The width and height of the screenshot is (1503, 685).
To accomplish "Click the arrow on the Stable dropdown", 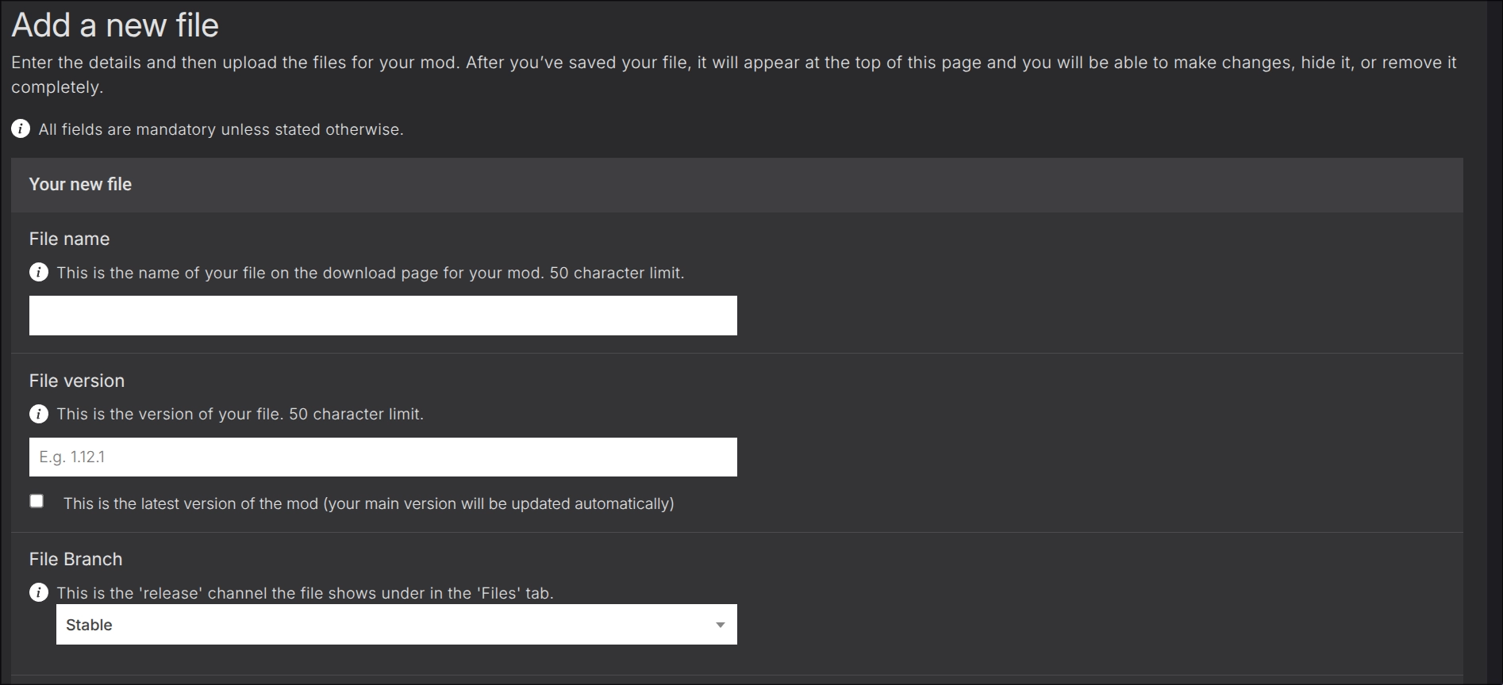I will click(720, 626).
